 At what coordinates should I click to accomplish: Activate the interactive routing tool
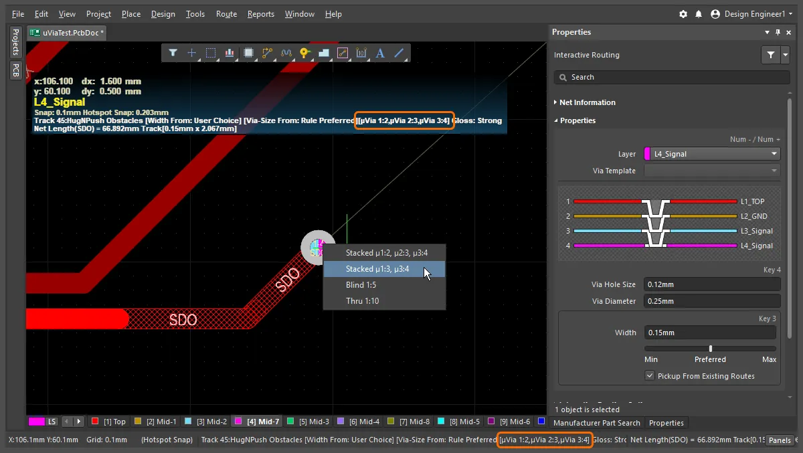268,53
